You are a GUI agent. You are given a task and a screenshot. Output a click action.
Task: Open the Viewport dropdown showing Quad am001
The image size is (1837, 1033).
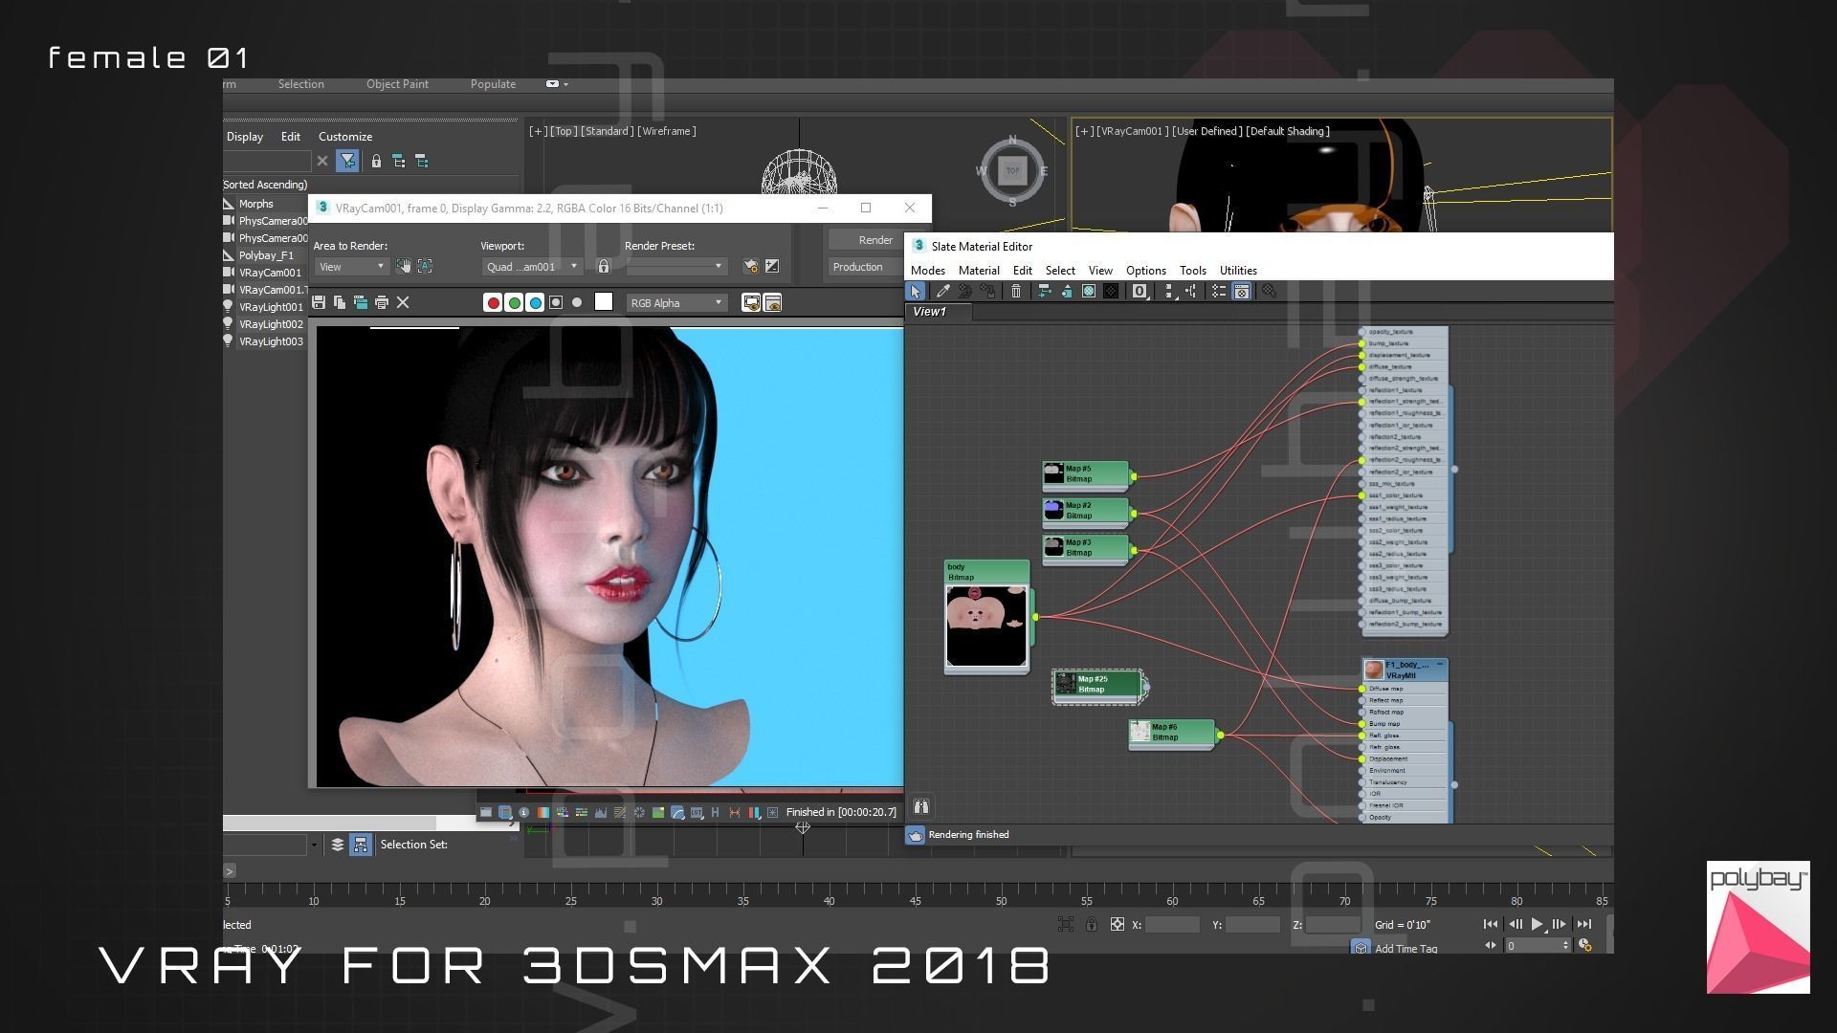pos(532,267)
